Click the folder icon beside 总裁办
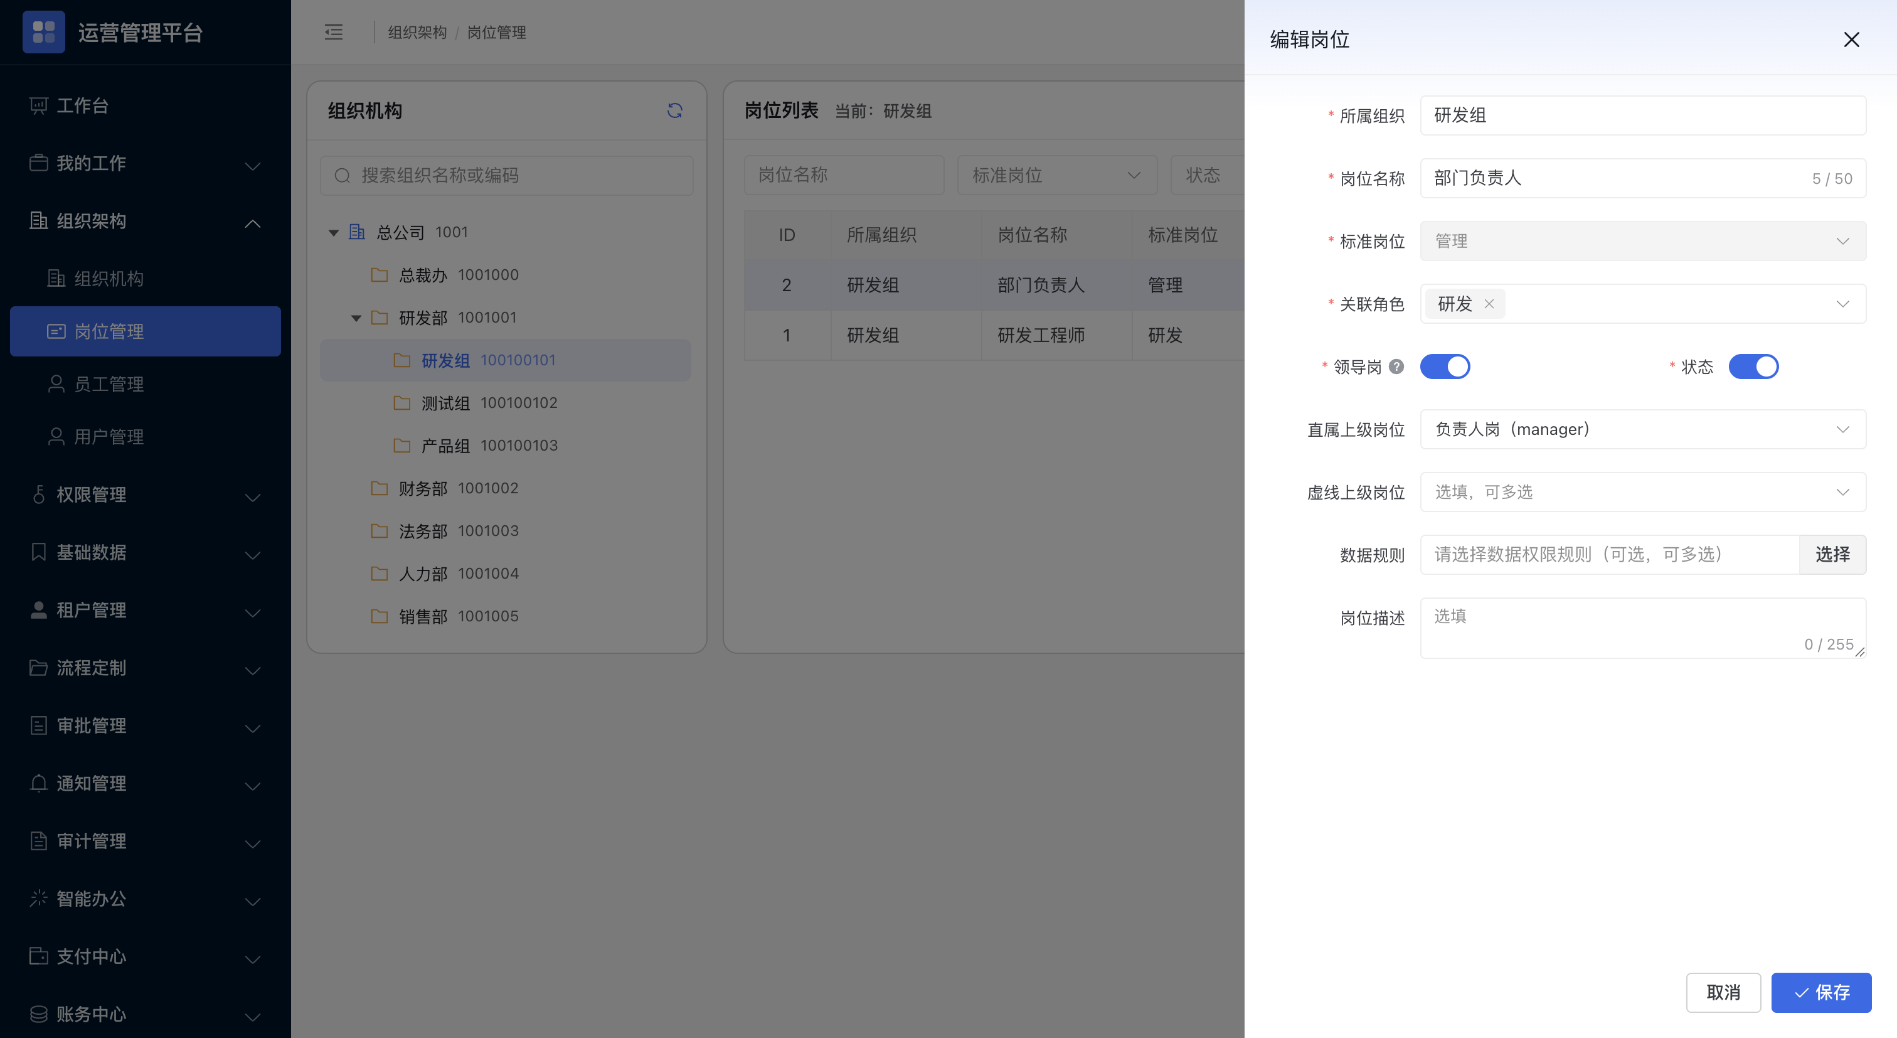 pyautogui.click(x=380, y=275)
